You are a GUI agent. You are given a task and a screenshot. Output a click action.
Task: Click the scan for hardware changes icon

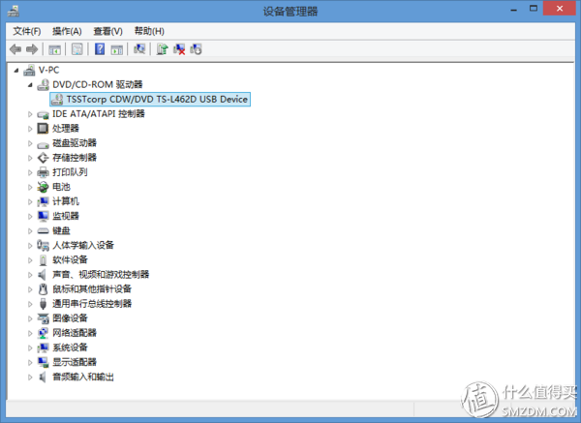pos(140,48)
